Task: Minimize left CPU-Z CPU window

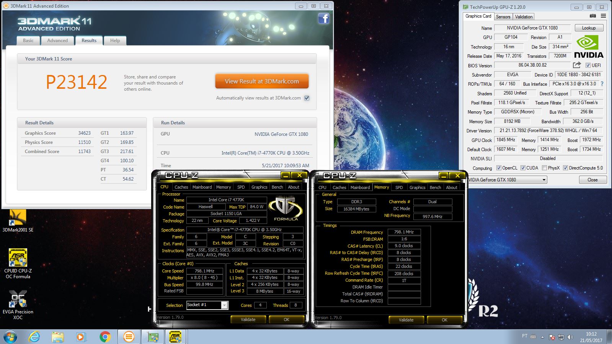Action: tap(286, 175)
